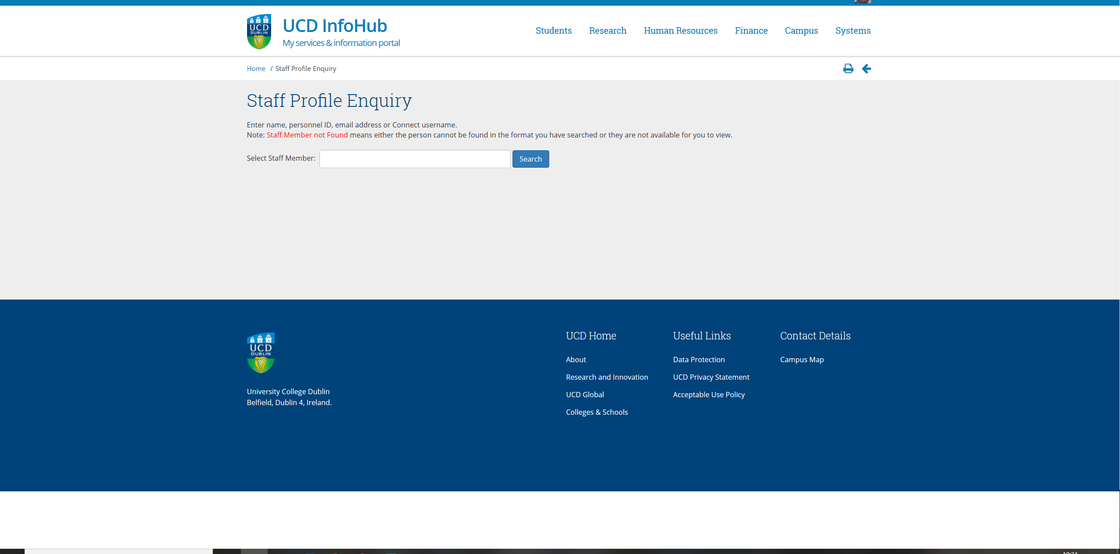Open the Students menu
The image size is (1120, 554).
pyautogui.click(x=554, y=31)
